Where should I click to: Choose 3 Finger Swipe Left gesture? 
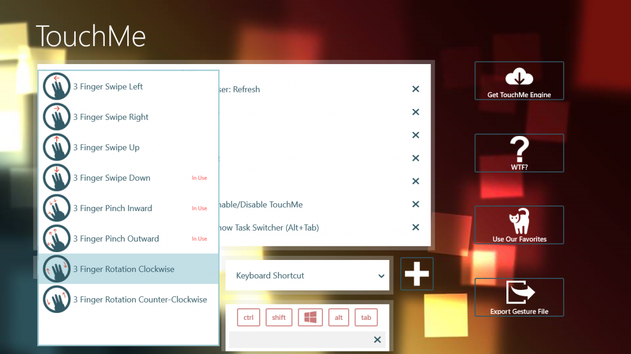coord(128,87)
